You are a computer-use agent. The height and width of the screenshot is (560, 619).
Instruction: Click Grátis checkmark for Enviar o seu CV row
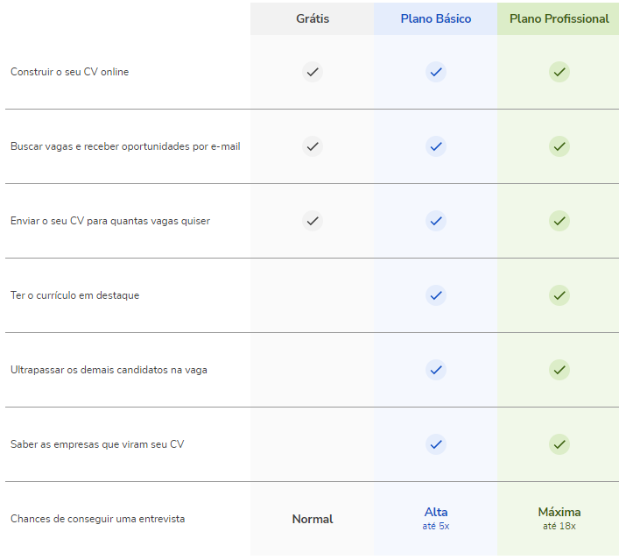[313, 221]
